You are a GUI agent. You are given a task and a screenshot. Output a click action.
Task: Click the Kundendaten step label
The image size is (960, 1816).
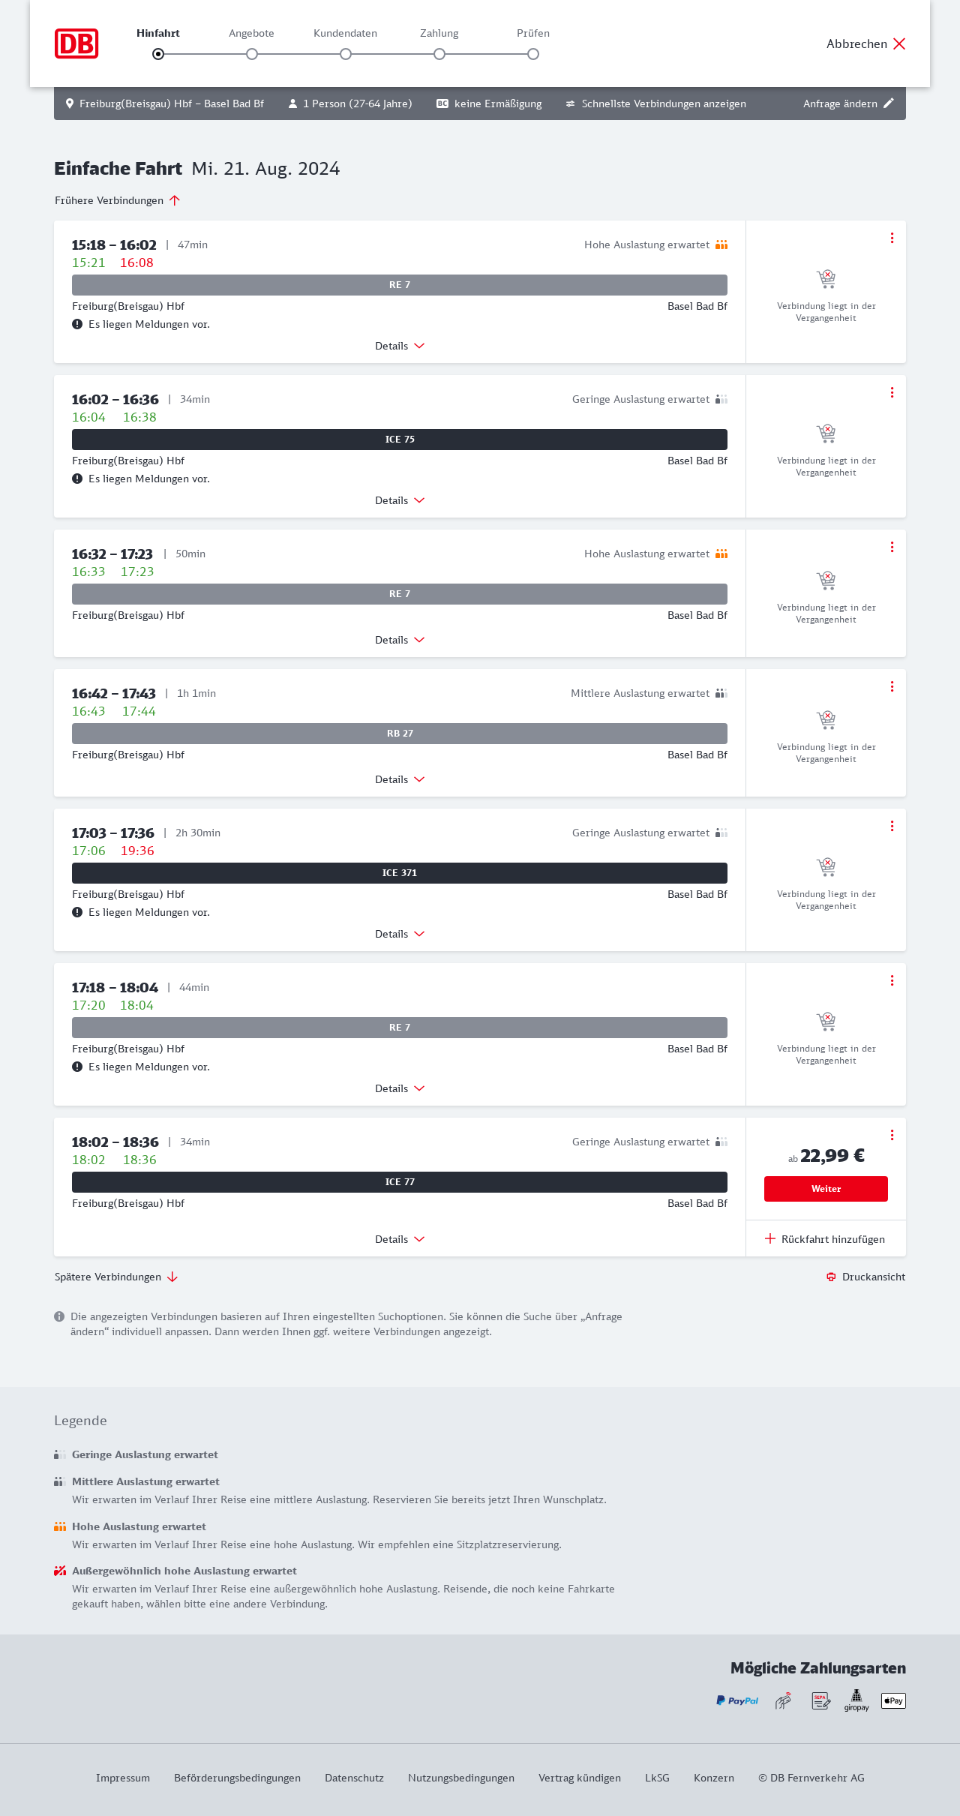(345, 33)
